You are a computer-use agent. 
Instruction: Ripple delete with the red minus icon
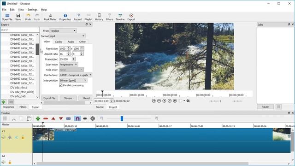pos(46,119)
